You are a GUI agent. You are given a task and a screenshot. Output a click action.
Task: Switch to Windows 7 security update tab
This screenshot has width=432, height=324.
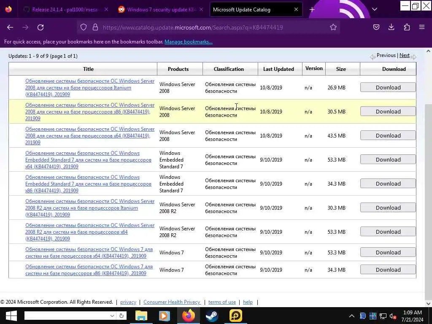click(x=161, y=10)
